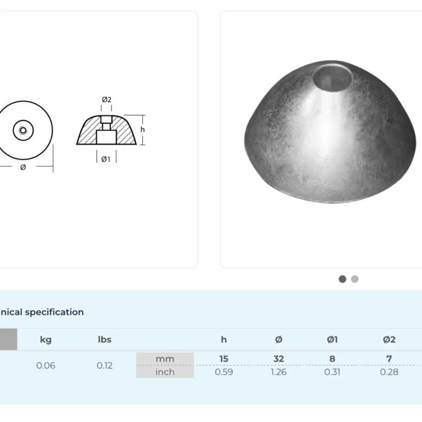
Task: Click the top-view circle drawing
Action: (23, 130)
